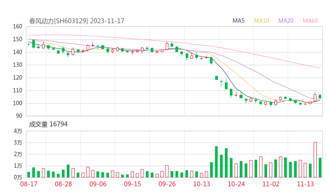Click the 成交量 16794 volume label
327x194 pixels.
[48, 124]
